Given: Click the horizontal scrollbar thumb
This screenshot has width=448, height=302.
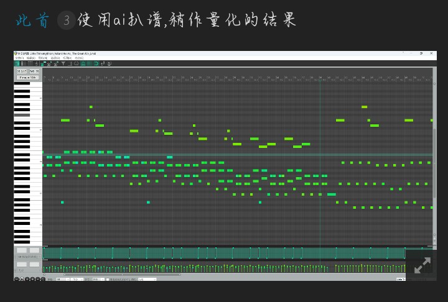Looking at the screenshot, I should pyautogui.click(x=123, y=275).
